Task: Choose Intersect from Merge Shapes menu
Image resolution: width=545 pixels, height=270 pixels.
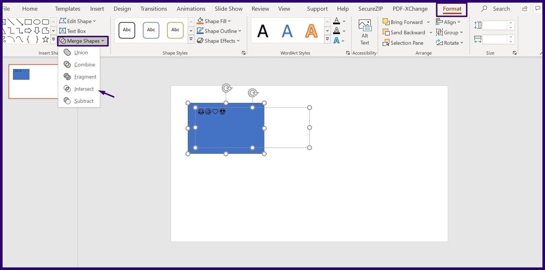Action: click(x=79, y=89)
